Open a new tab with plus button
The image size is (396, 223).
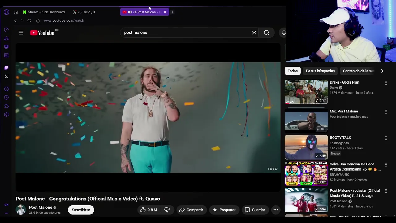coord(172,12)
